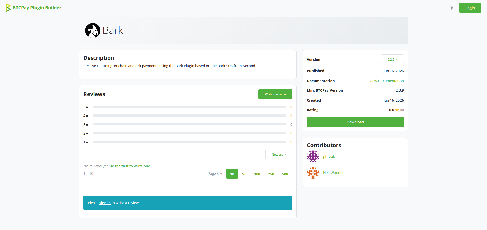The width and height of the screenshot is (487, 230).
Task: Select page size 500
Action: pos(285,174)
